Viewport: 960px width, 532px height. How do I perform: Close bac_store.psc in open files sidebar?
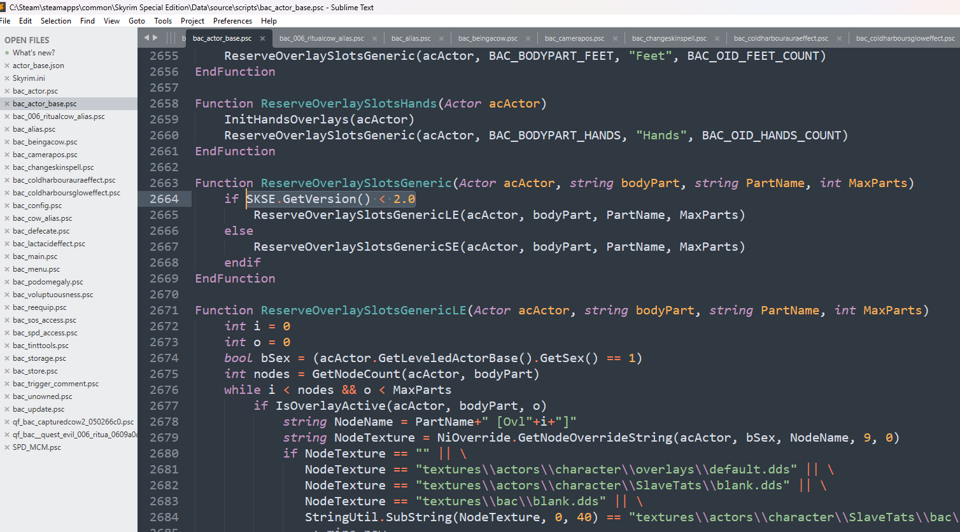pyautogui.click(x=7, y=371)
